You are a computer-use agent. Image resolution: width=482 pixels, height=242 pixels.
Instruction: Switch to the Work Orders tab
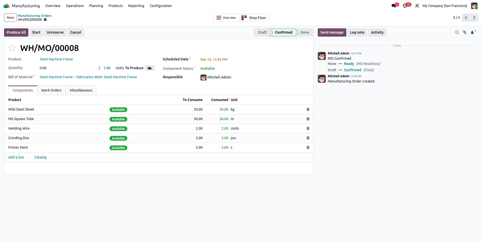coord(51,90)
